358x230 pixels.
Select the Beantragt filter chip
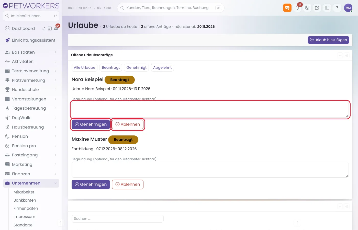111,67
